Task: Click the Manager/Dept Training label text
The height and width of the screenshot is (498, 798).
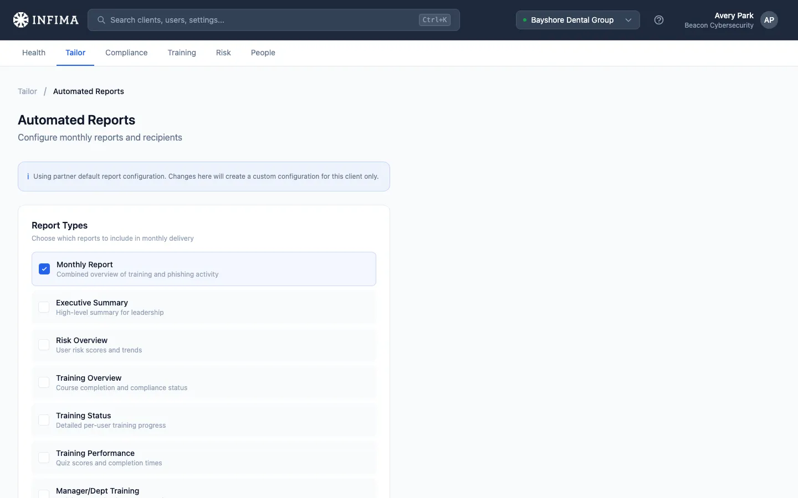Action: point(98,491)
